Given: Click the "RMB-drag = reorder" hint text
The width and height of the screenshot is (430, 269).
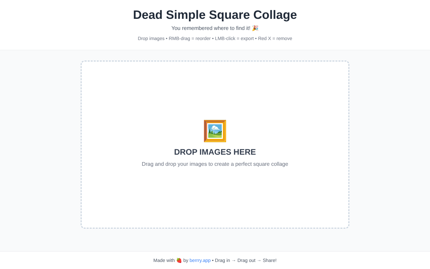Looking at the screenshot, I should [x=189, y=38].
